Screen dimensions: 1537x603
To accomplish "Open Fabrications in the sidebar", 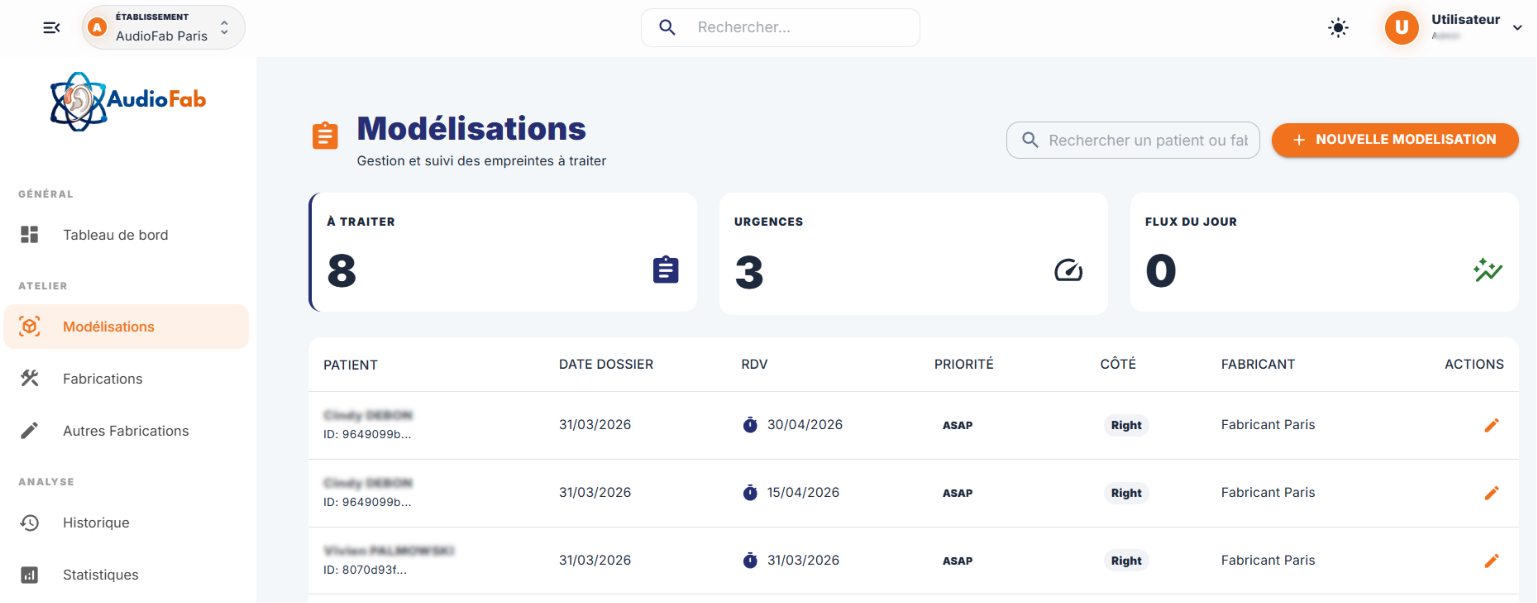I will tap(126, 379).
